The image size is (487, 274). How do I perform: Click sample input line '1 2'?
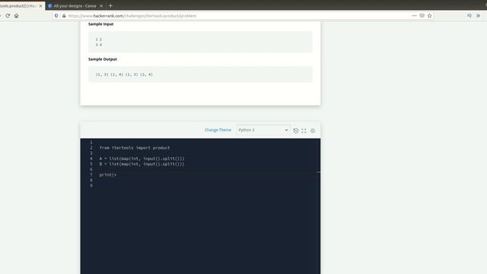(x=98, y=40)
